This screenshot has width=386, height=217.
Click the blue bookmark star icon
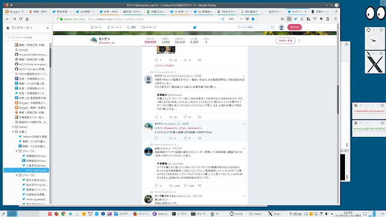coord(253,19)
